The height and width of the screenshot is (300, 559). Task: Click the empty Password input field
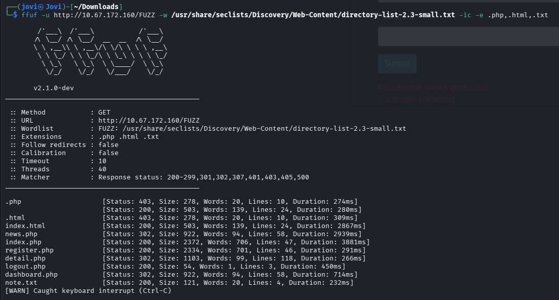(466, 36)
